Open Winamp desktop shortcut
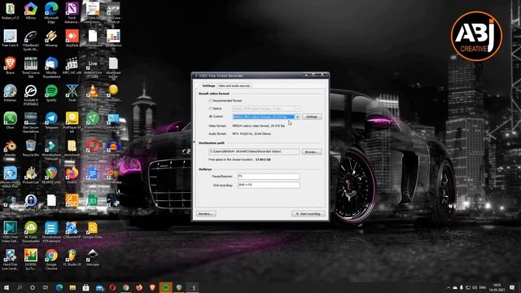Image resolution: width=521 pixels, height=293 pixels. [x=51, y=38]
